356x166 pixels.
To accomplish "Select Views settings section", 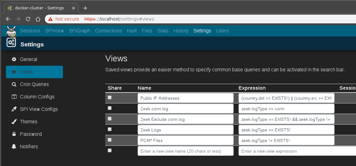I will click(x=34, y=72).
